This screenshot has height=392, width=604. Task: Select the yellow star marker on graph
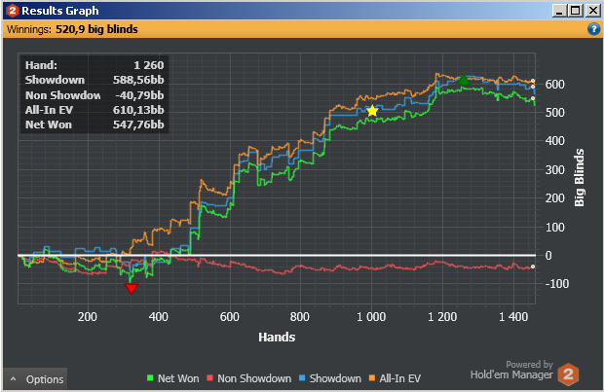pyautogui.click(x=372, y=111)
